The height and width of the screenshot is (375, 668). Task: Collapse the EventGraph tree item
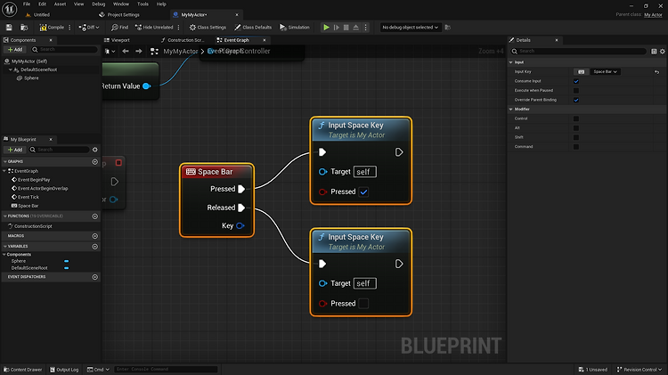tap(4, 171)
